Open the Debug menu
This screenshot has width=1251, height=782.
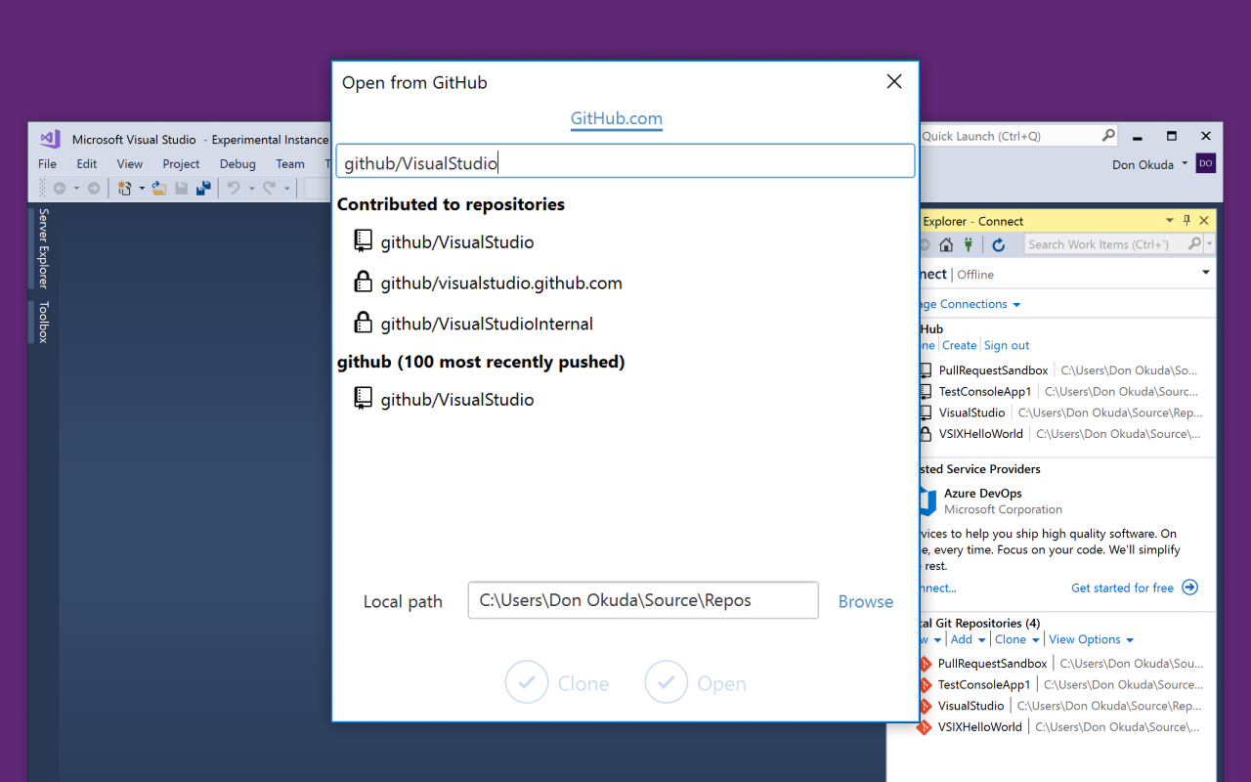[237, 164]
